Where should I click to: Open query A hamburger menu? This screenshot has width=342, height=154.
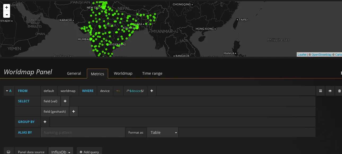(320, 91)
